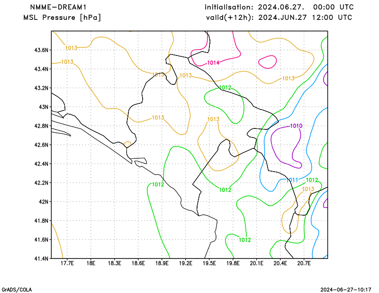The width and height of the screenshot is (379, 293).
Task: Click the 20.1E longitude axis label
Action: (x=256, y=263)
